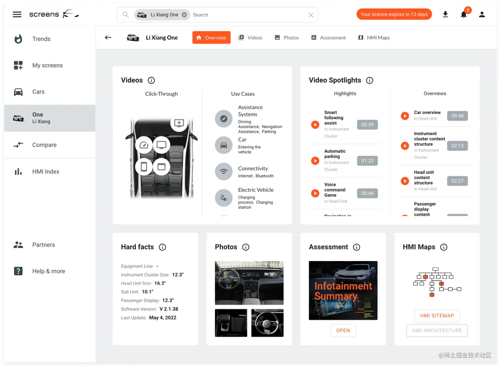The height and width of the screenshot is (368, 501).
Task: Show info for the Photos card
Action: pos(246,247)
